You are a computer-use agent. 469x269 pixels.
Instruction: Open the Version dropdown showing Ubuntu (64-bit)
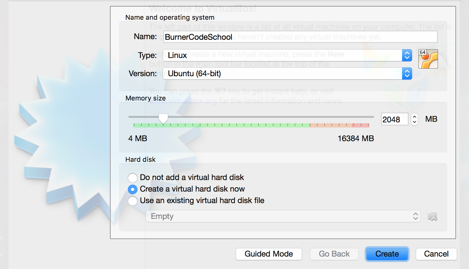287,73
